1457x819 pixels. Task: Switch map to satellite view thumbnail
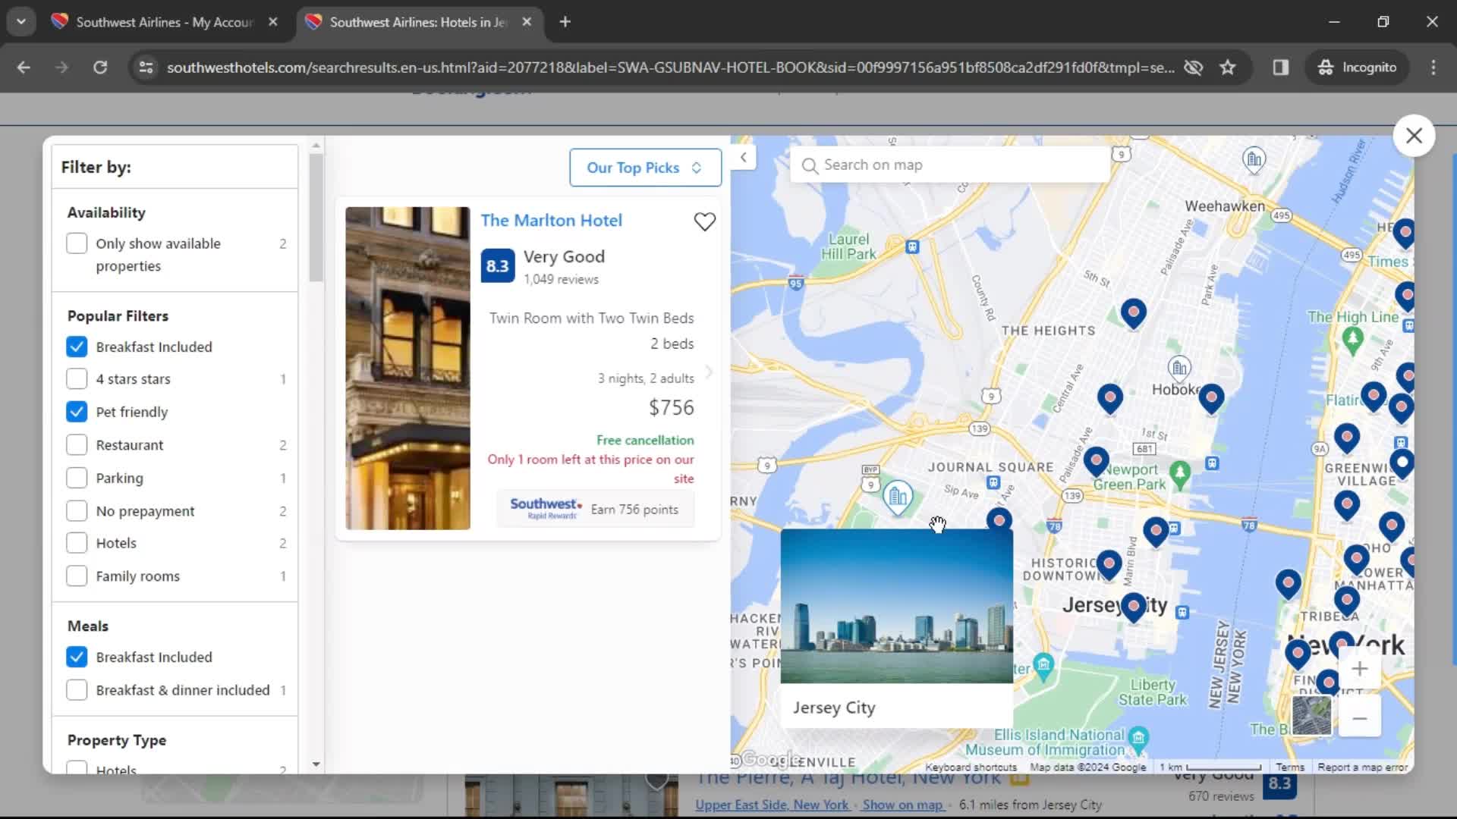(x=1311, y=715)
